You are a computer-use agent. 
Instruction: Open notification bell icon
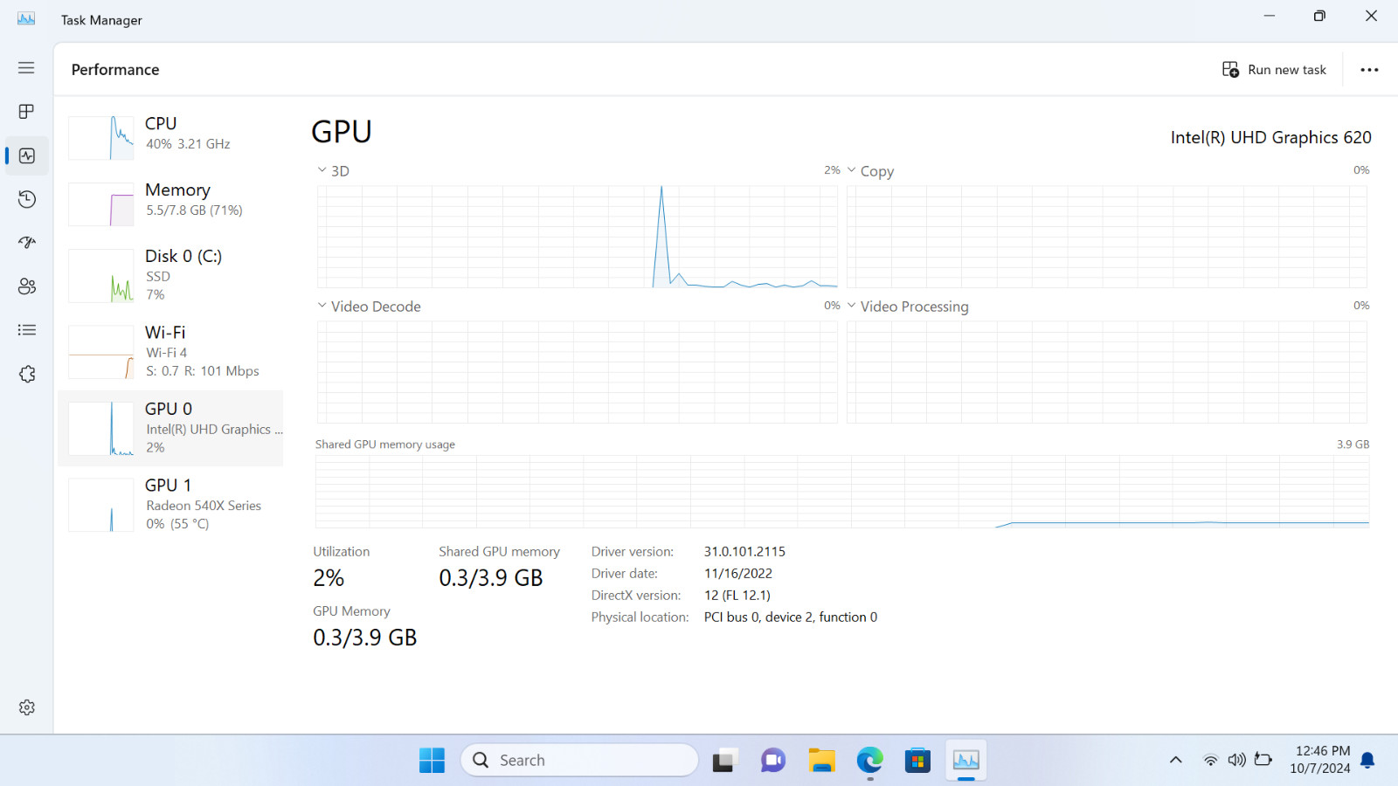[x=1368, y=761]
